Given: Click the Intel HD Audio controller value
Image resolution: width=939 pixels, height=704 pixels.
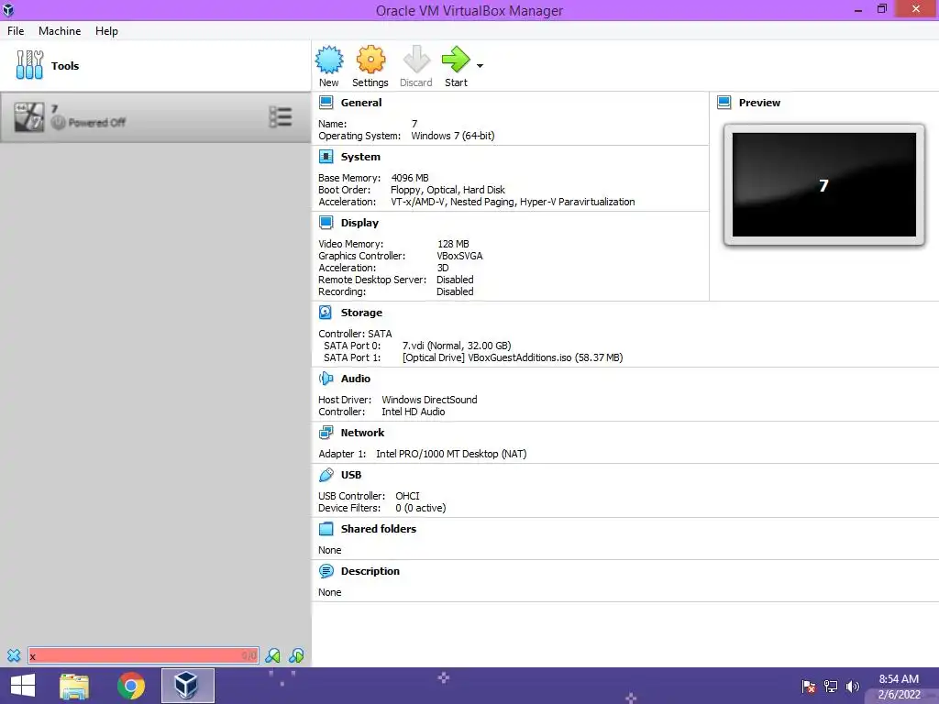Looking at the screenshot, I should click(414, 412).
